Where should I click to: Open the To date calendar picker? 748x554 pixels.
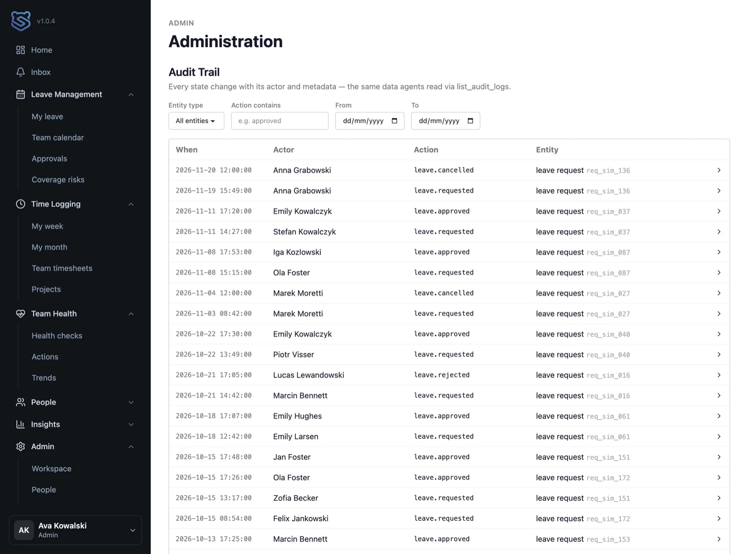pyautogui.click(x=470, y=121)
